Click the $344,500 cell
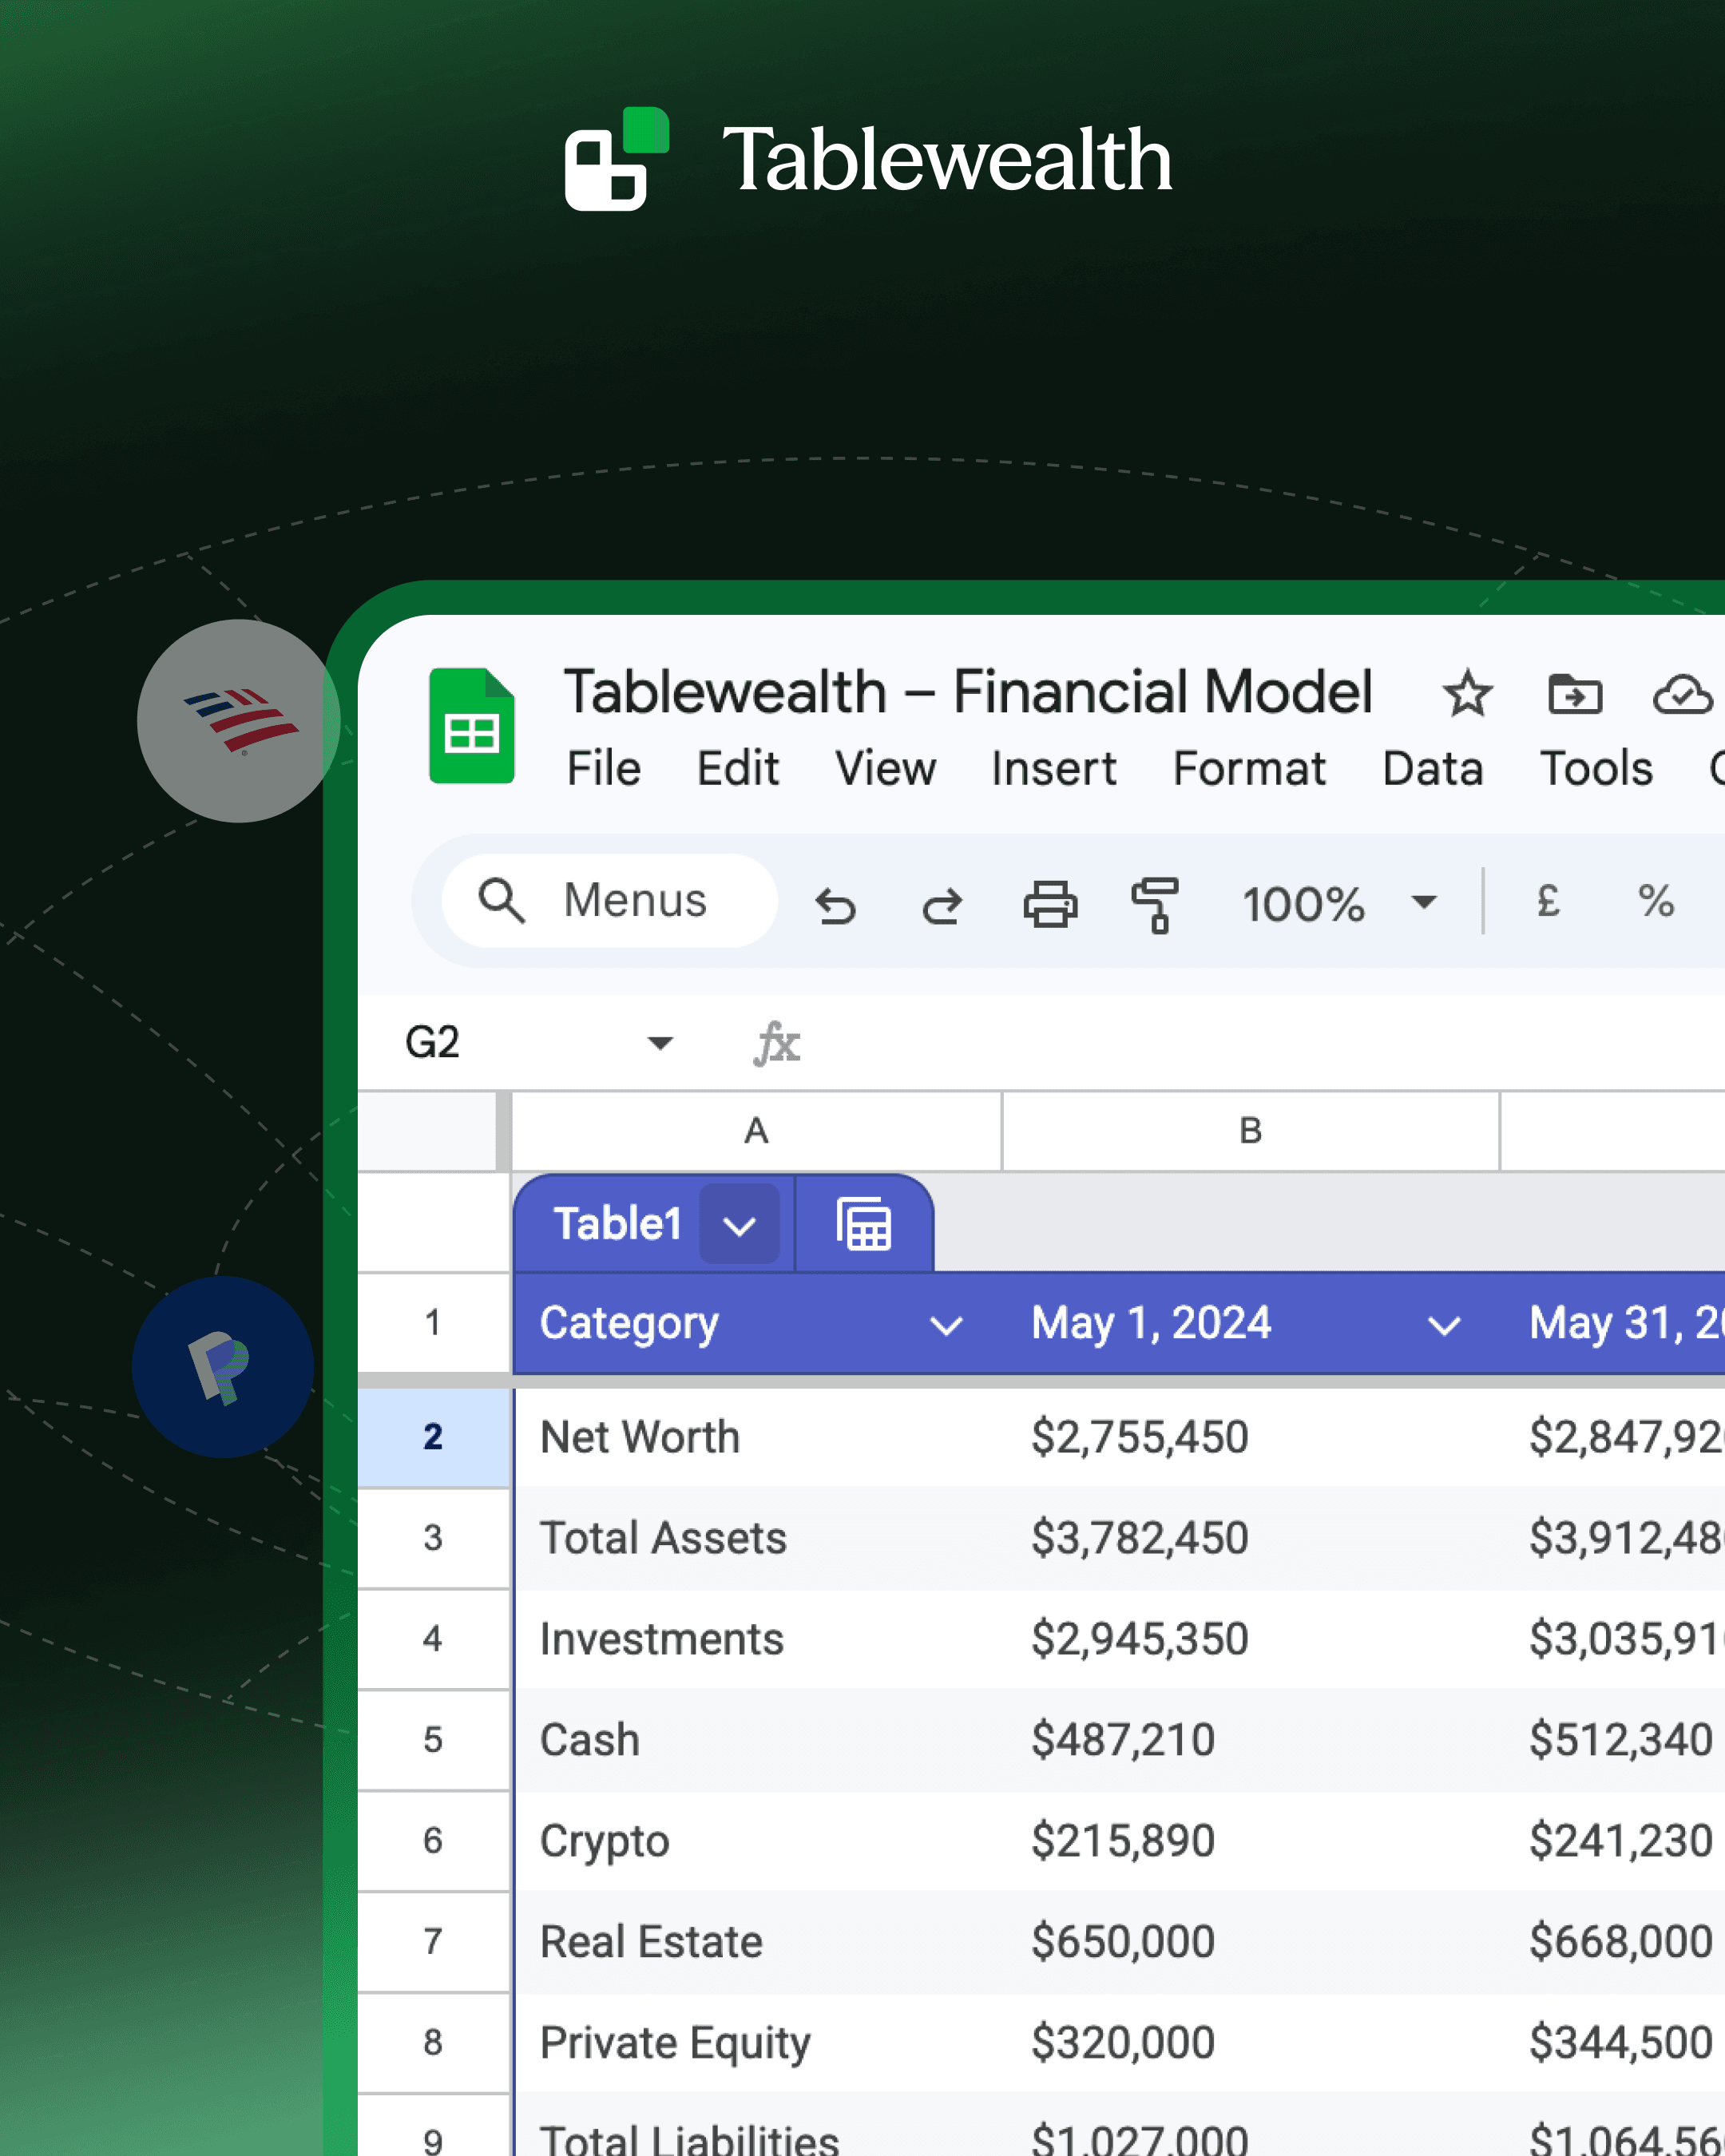1725x2156 pixels. click(1613, 2042)
